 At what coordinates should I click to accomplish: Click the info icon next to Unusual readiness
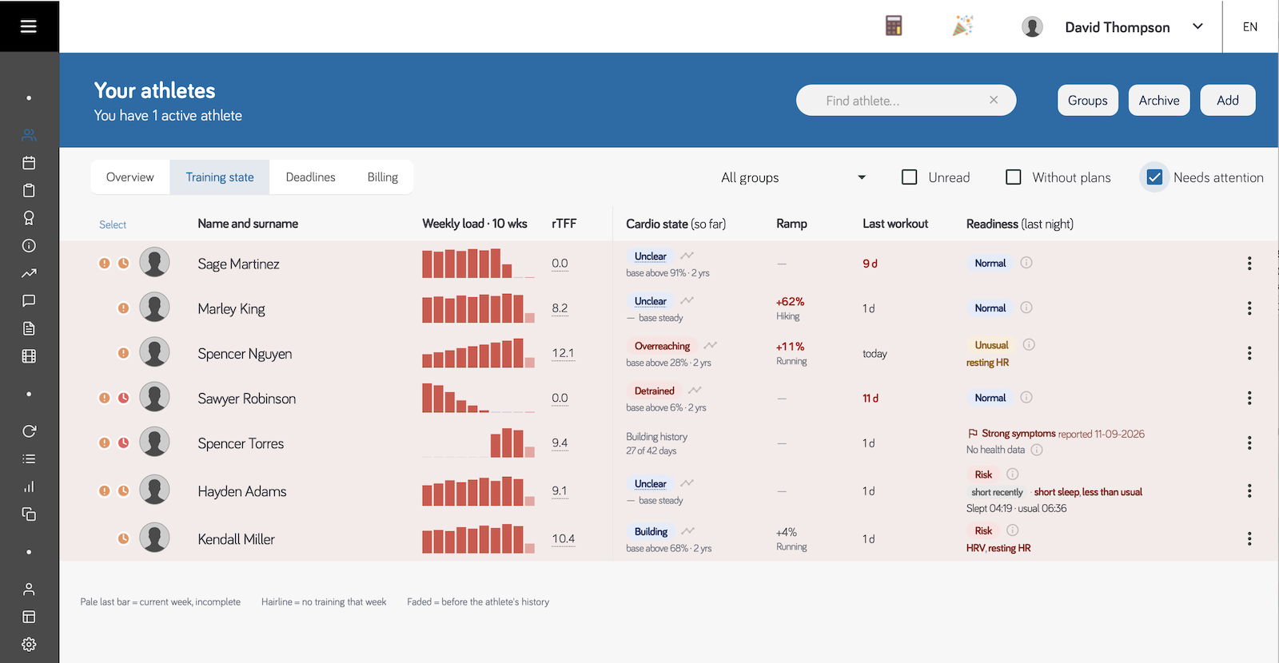[1029, 345]
